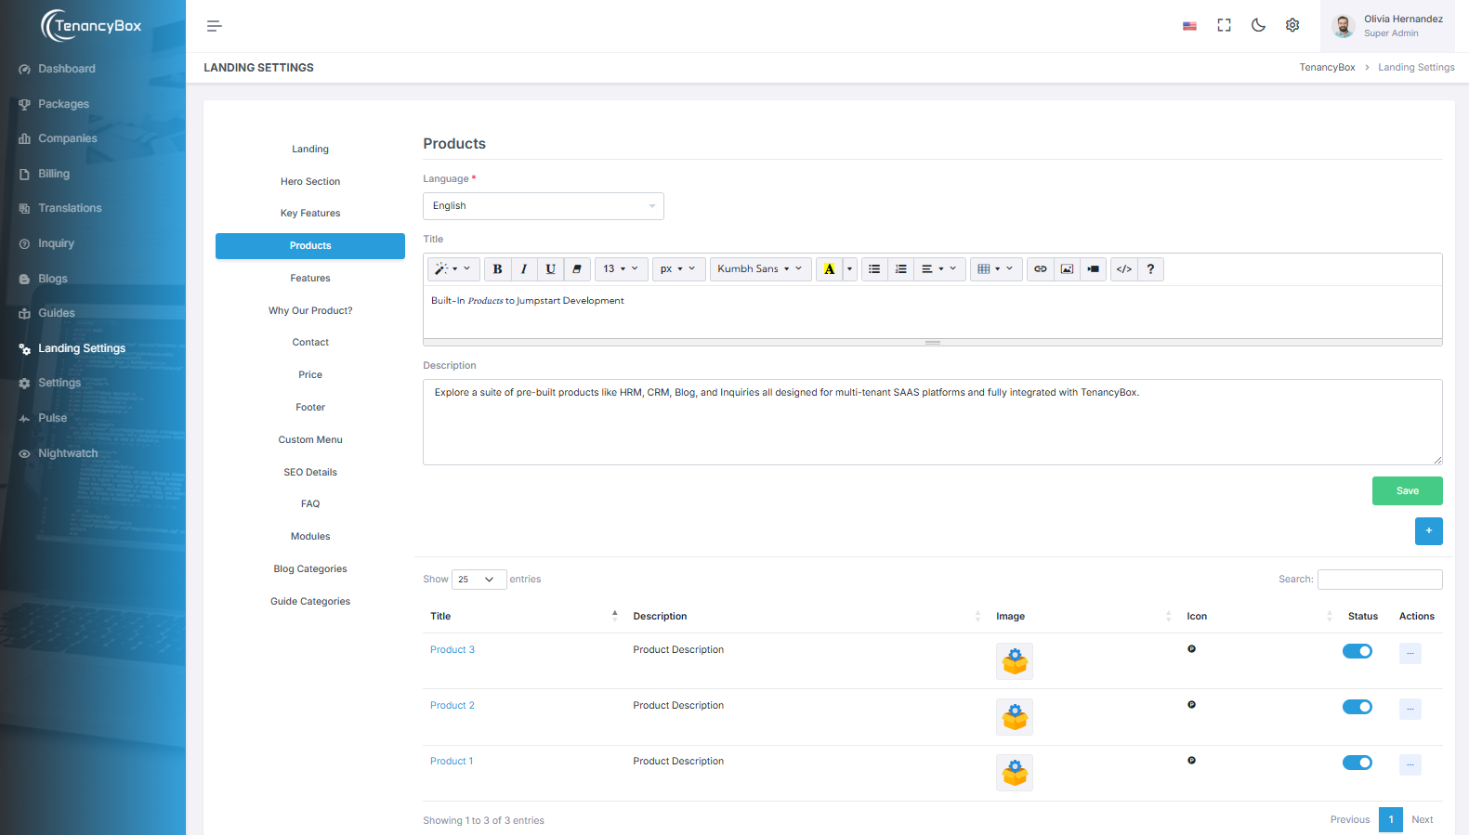Open the Product 1 title link
The width and height of the screenshot is (1469, 835).
(452, 762)
